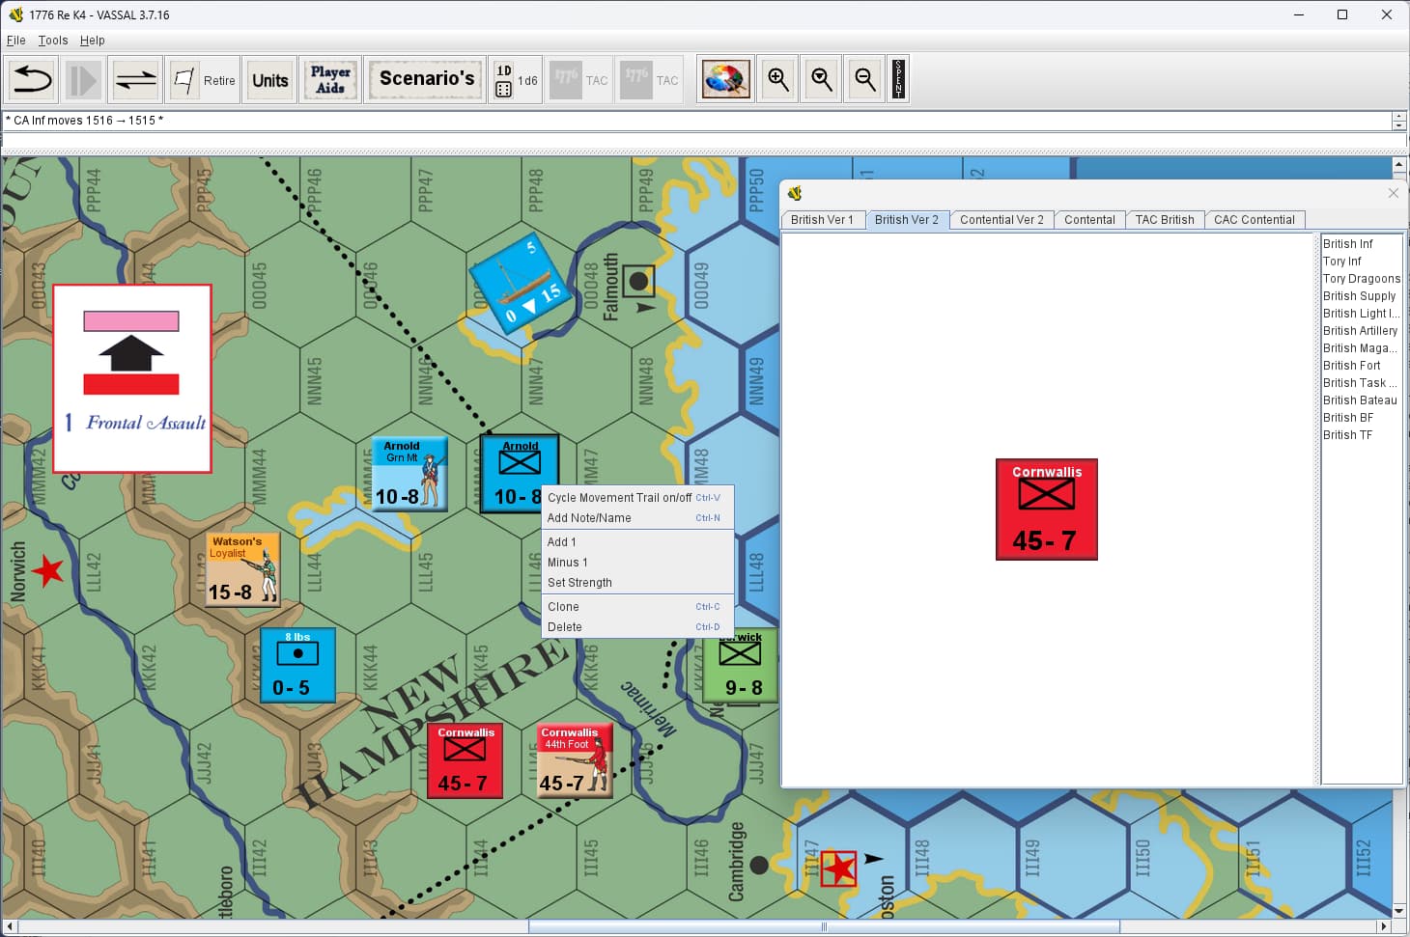Choose Clone from context menu
The image size is (1410, 937).
[637, 607]
